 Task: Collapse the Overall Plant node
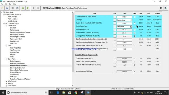pyautogui.click(x=6, y=26)
